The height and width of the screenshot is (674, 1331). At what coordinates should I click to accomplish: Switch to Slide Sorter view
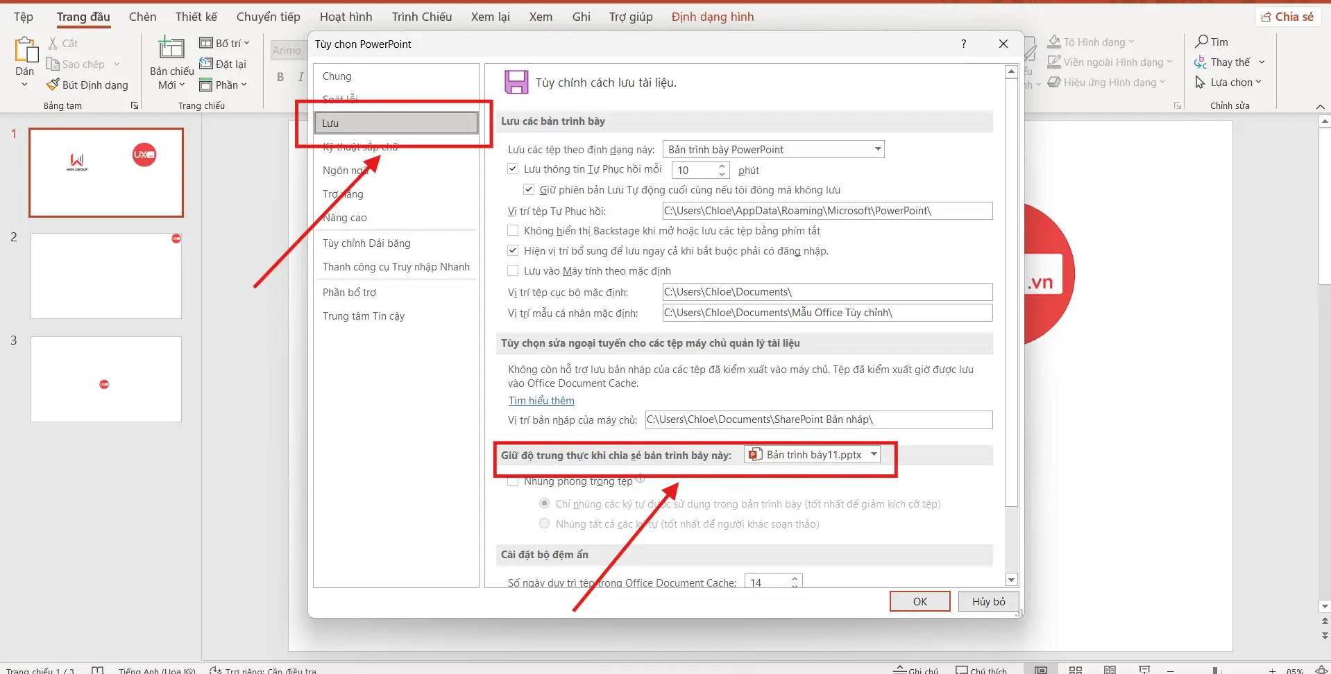click(1076, 670)
